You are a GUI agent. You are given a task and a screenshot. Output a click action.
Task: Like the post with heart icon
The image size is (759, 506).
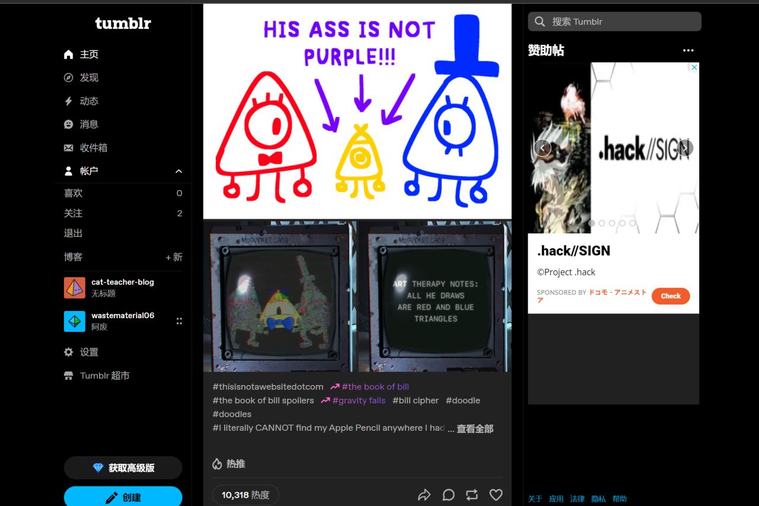point(496,495)
